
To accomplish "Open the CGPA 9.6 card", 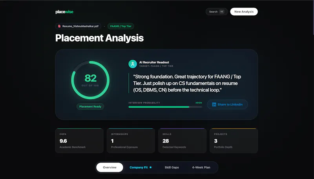I will 79,141.
